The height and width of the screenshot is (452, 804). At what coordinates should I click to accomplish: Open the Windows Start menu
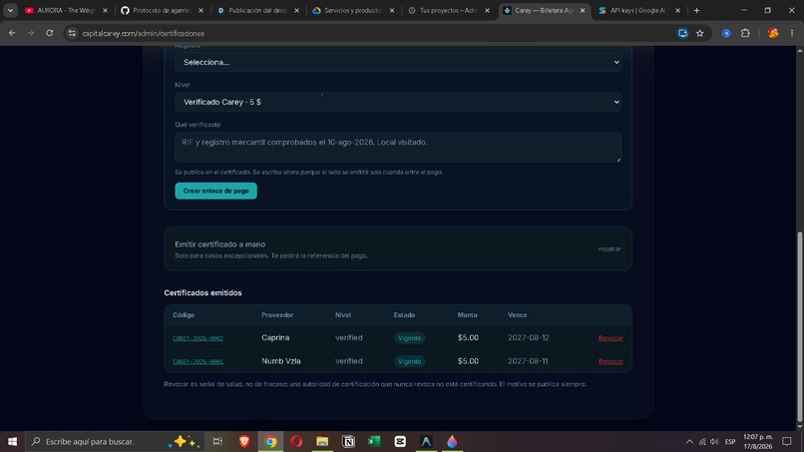(x=12, y=441)
